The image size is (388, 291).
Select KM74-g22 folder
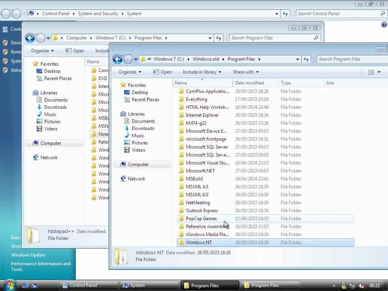266,123
